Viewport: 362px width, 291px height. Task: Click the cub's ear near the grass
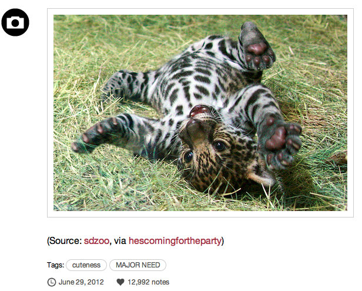click(262, 177)
